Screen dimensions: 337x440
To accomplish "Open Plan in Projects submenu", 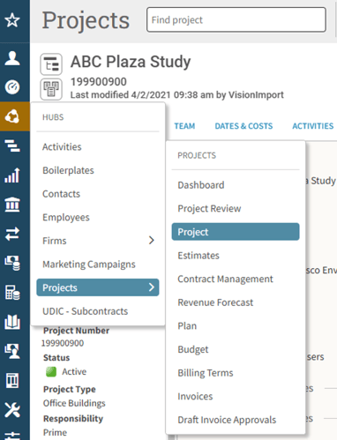I will (x=236, y=325).
